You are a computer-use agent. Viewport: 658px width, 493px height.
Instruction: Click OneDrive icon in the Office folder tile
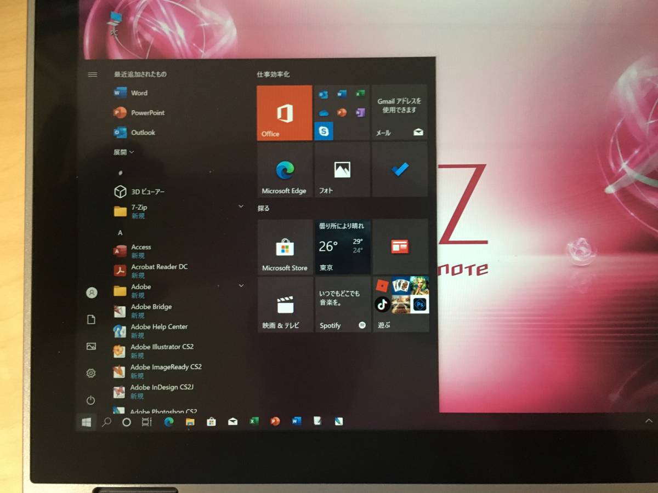click(x=324, y=112)
